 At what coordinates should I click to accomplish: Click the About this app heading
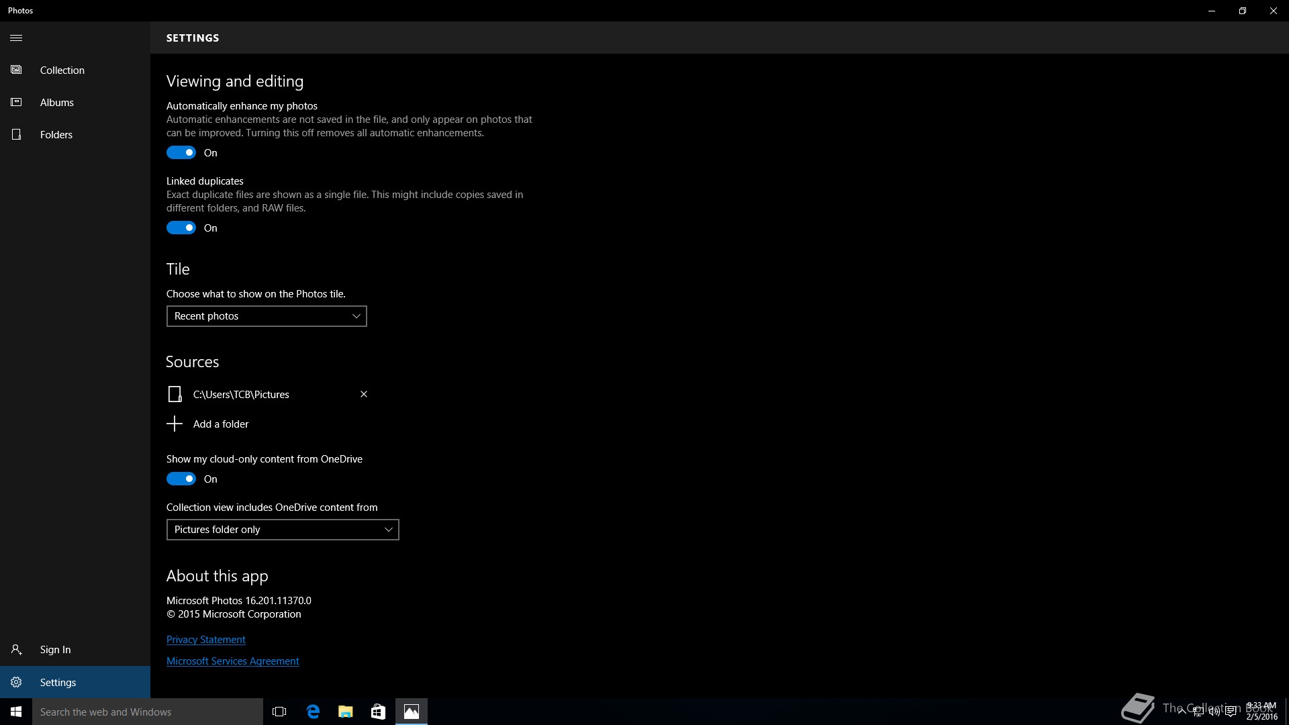218,576
